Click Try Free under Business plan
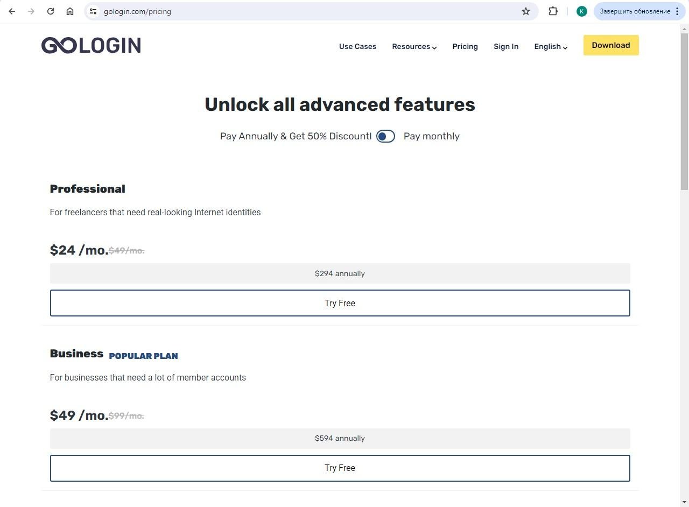689x507 pixels. [x=340, y=468]
